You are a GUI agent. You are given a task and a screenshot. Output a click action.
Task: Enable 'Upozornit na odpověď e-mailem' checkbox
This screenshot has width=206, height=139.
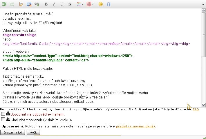point(3,114)
